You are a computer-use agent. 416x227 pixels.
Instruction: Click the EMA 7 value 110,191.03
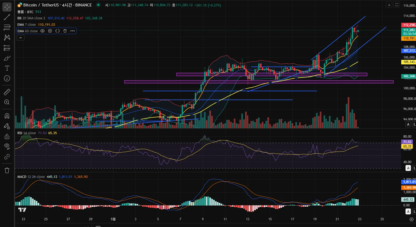(x=46, y=25)
